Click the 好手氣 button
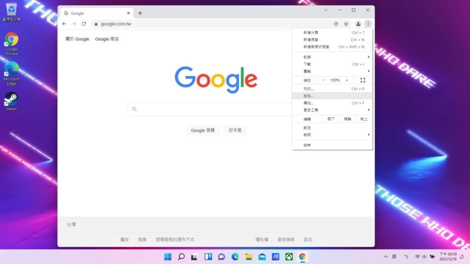 235,131
